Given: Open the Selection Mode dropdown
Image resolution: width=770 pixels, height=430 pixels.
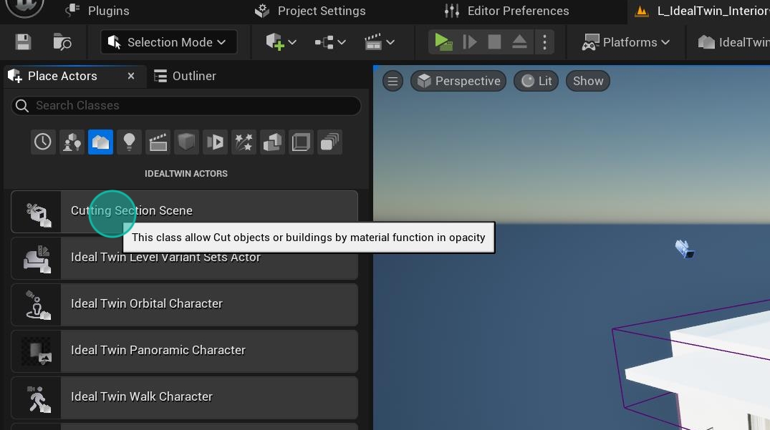Looking at the screenshot, I should (168, 42).
